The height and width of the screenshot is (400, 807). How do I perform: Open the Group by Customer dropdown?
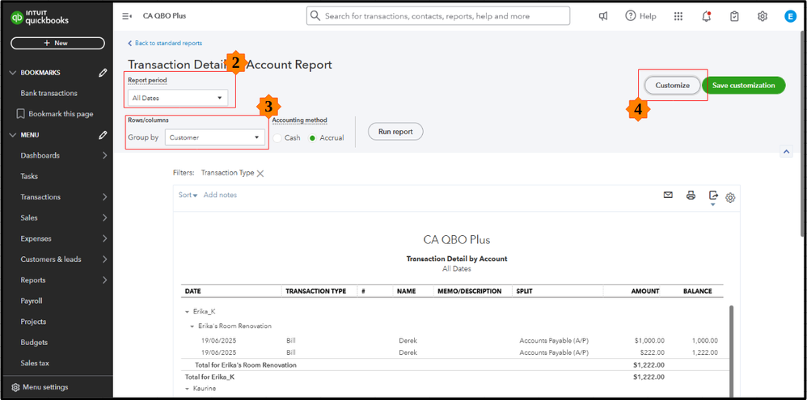click(214, 137)
